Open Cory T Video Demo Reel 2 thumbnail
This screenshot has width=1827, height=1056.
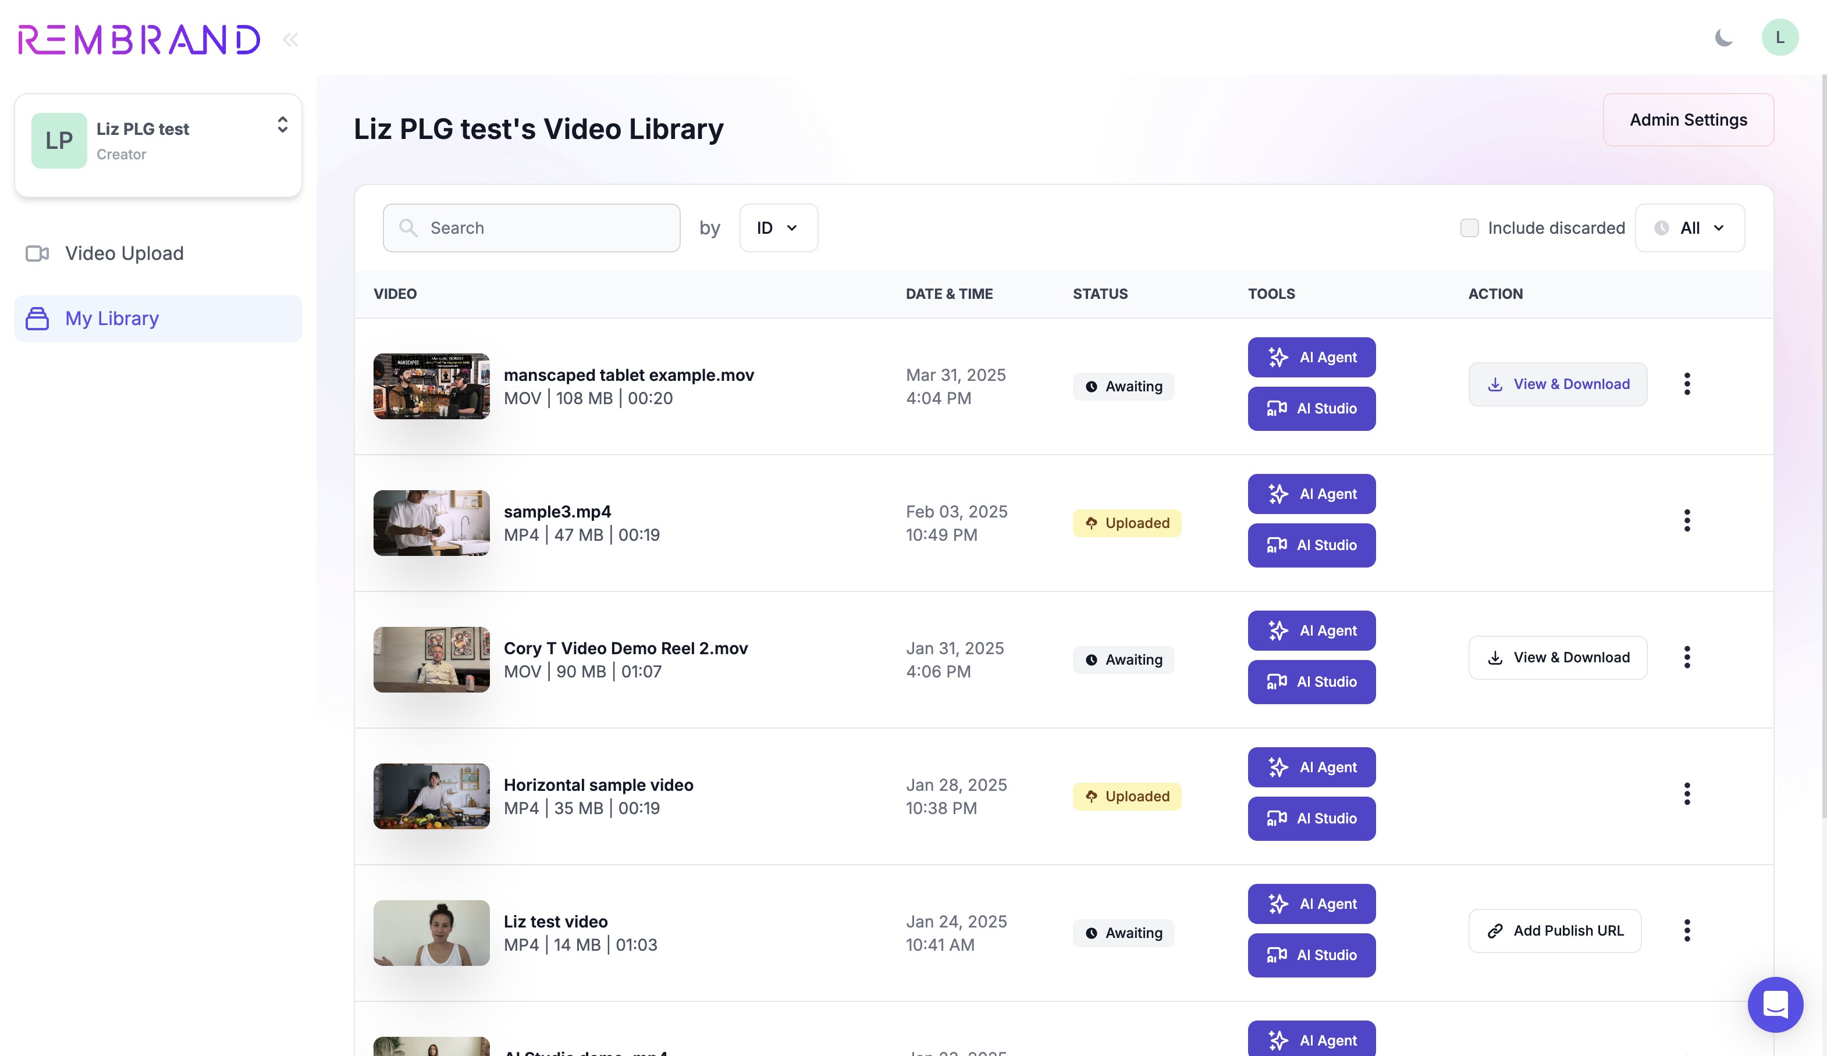tap(431, 659)
